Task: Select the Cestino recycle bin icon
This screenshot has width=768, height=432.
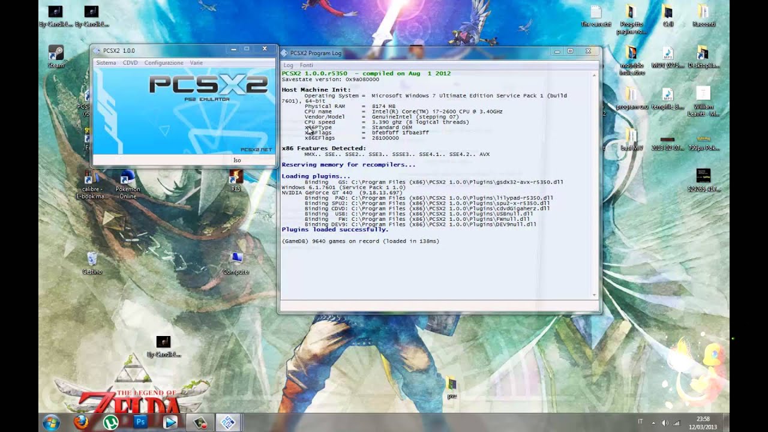Action: (92, 263)
